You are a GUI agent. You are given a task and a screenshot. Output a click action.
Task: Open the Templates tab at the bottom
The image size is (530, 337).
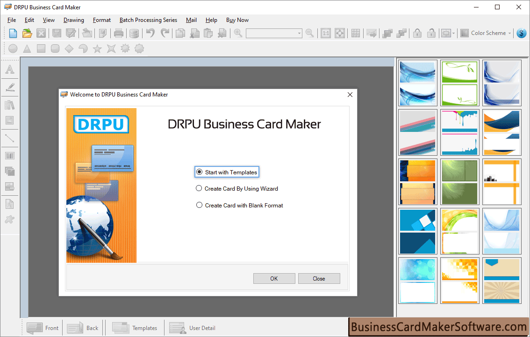pos(135,328)
